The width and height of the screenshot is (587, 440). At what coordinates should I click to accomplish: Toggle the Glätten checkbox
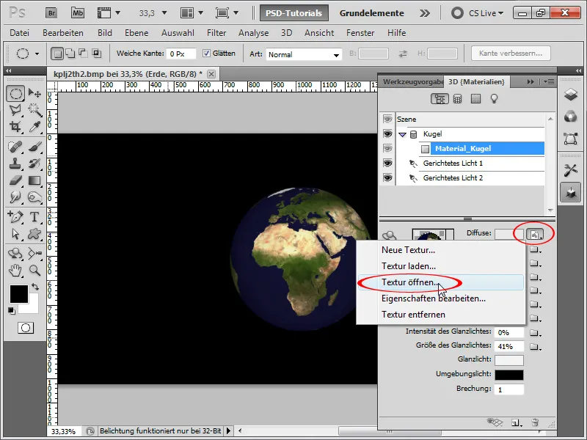click(x=207, y=54)
